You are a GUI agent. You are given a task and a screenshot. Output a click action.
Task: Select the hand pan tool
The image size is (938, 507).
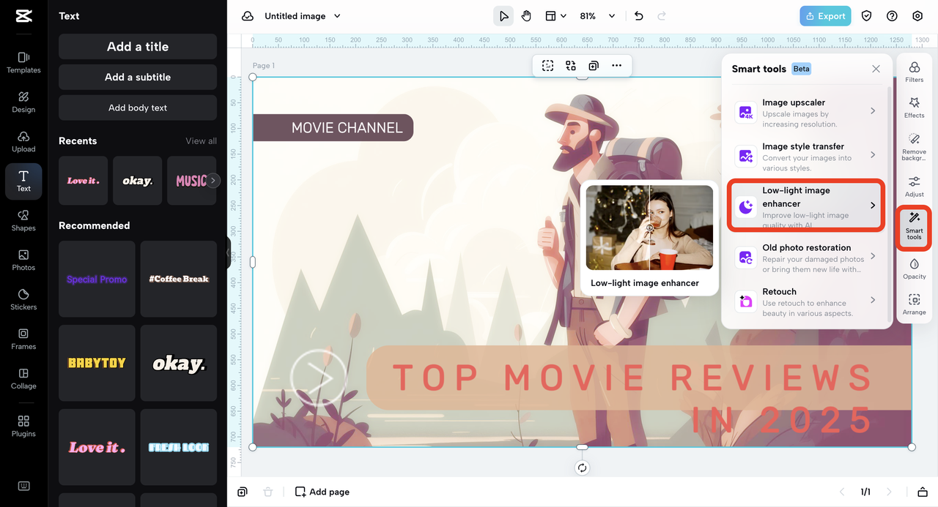(x=526, y=16)
